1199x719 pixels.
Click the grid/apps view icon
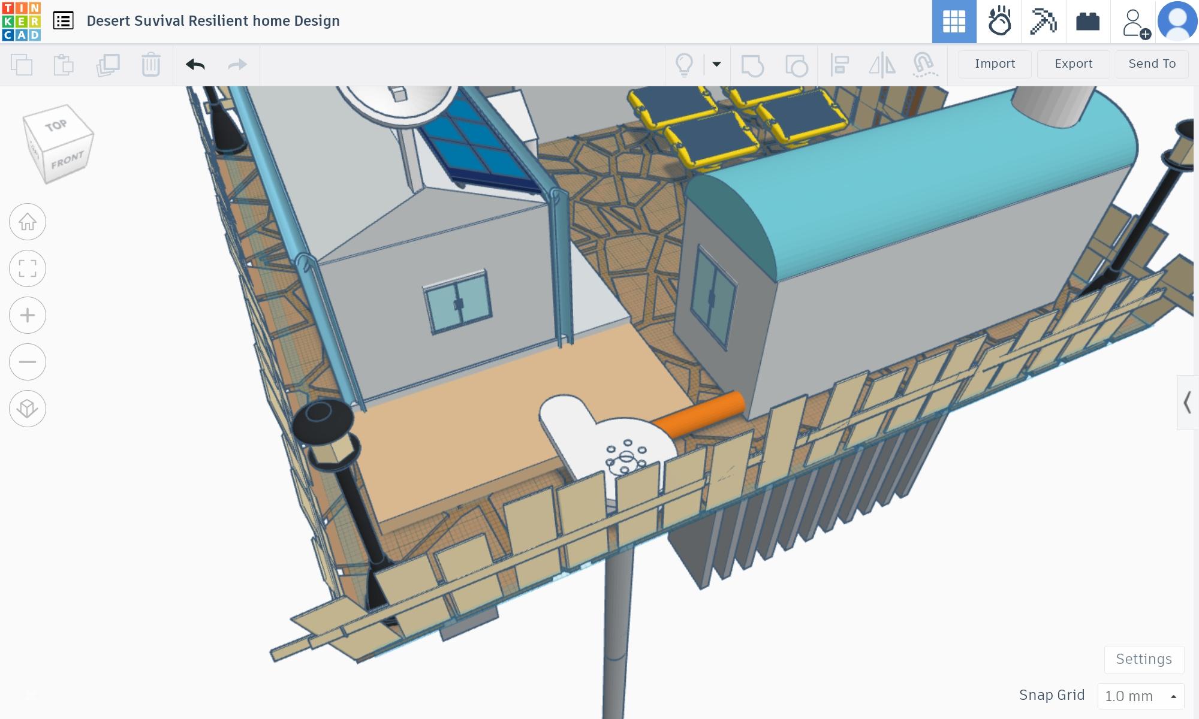954,22
